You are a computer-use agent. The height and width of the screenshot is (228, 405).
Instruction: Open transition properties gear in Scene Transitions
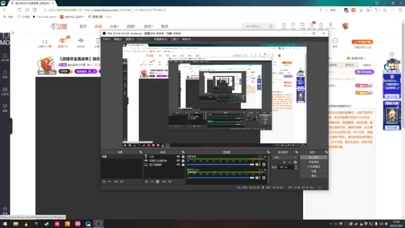(295, 162)
